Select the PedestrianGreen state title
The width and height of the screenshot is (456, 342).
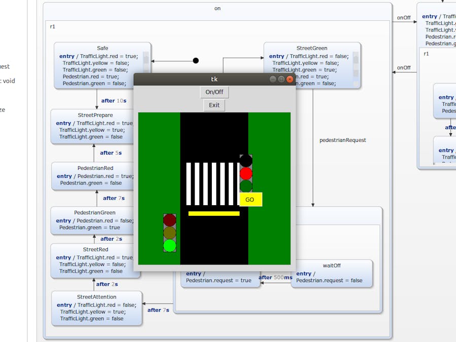[95, 213]
